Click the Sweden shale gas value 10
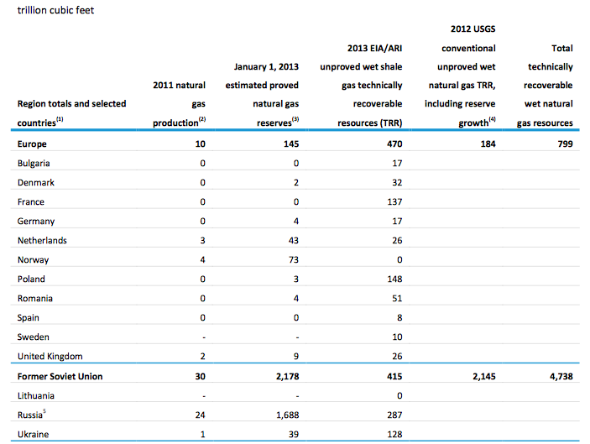Screen dimensions: 590x444 coord(397,337)
